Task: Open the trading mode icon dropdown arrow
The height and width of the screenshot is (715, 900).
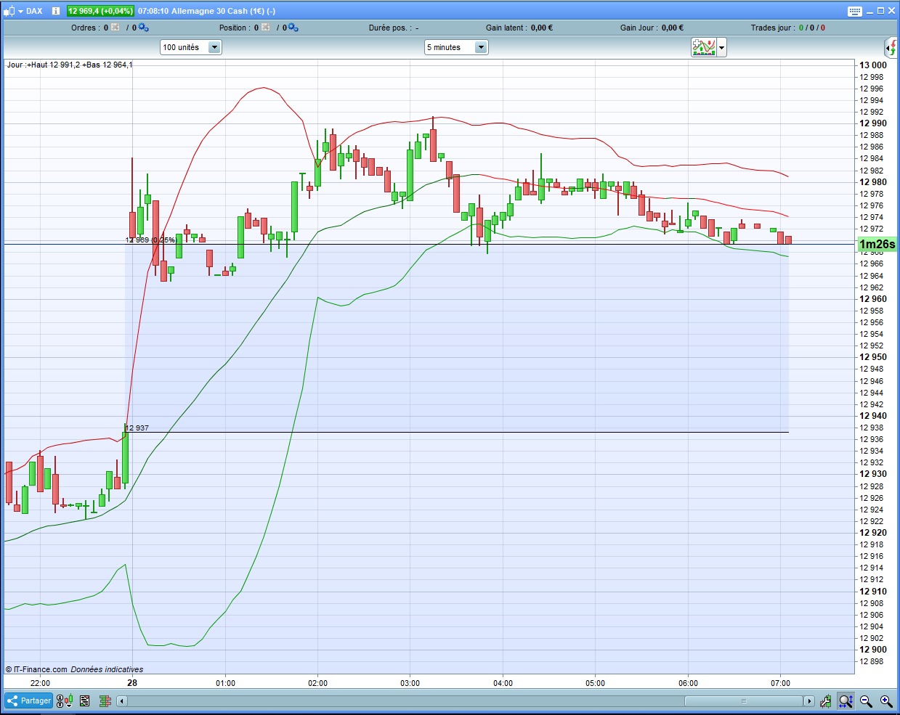Action: 721,48
